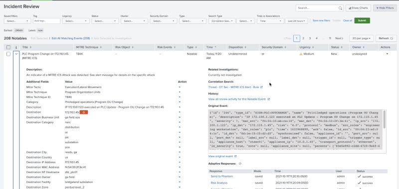Sort by Owner column icon

pos(364,47)
